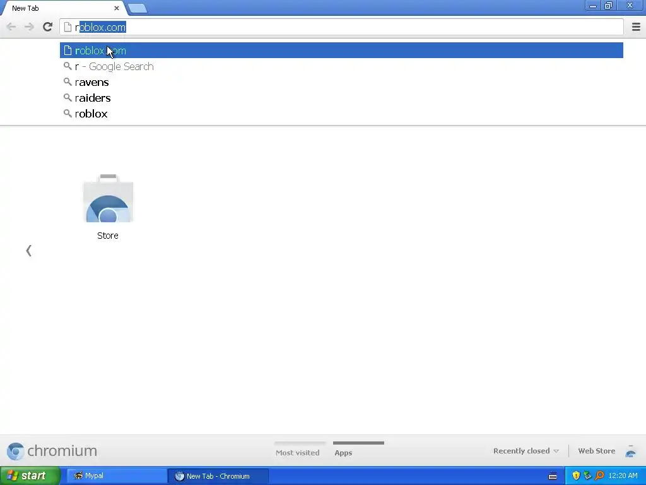Image resolution: width=646 pixels, height=485 pixels.
Task: Click the Web Store icon in footer
Action: (630, 451)
